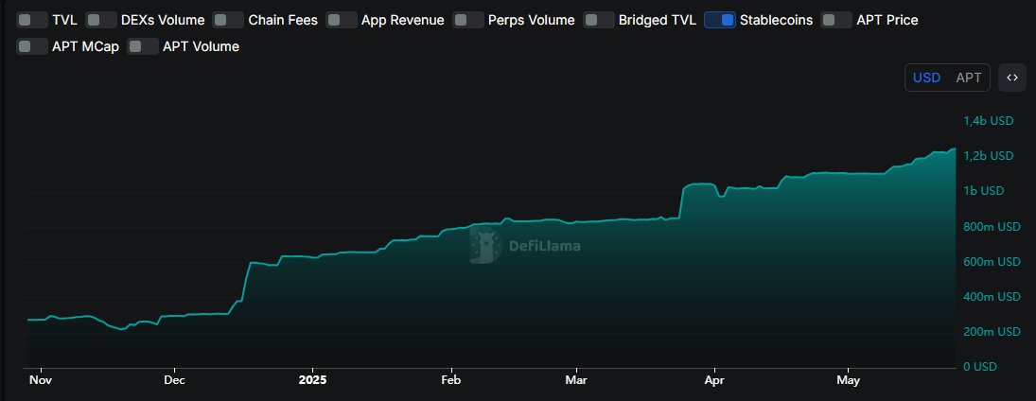Switch chart denomination to APT
The width and height of the screenshot is (1036, 401).
[969, 78]
